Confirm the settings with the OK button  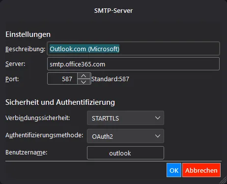(174, 170)
